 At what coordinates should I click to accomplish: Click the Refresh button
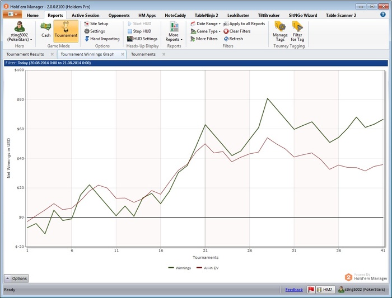(234, 39)
